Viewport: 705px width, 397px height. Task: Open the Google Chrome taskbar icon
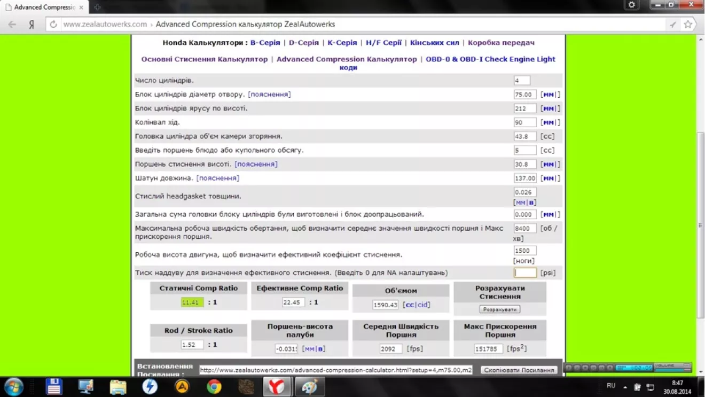[214, 386]
